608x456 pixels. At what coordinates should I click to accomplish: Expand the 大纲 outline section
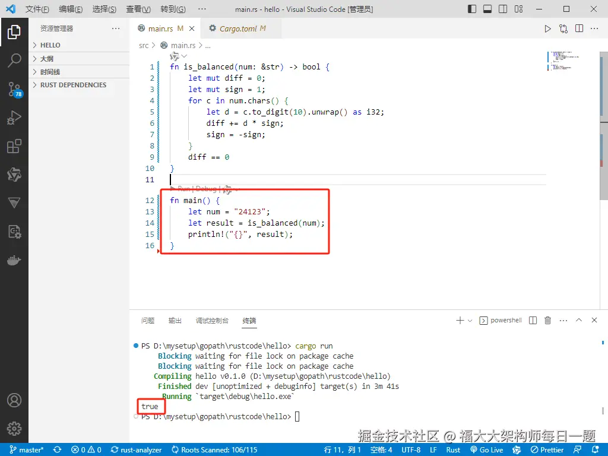[79, 59]
